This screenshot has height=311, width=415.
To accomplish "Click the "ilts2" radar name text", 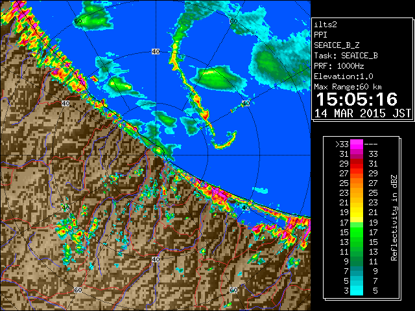I will coord(326,25).
